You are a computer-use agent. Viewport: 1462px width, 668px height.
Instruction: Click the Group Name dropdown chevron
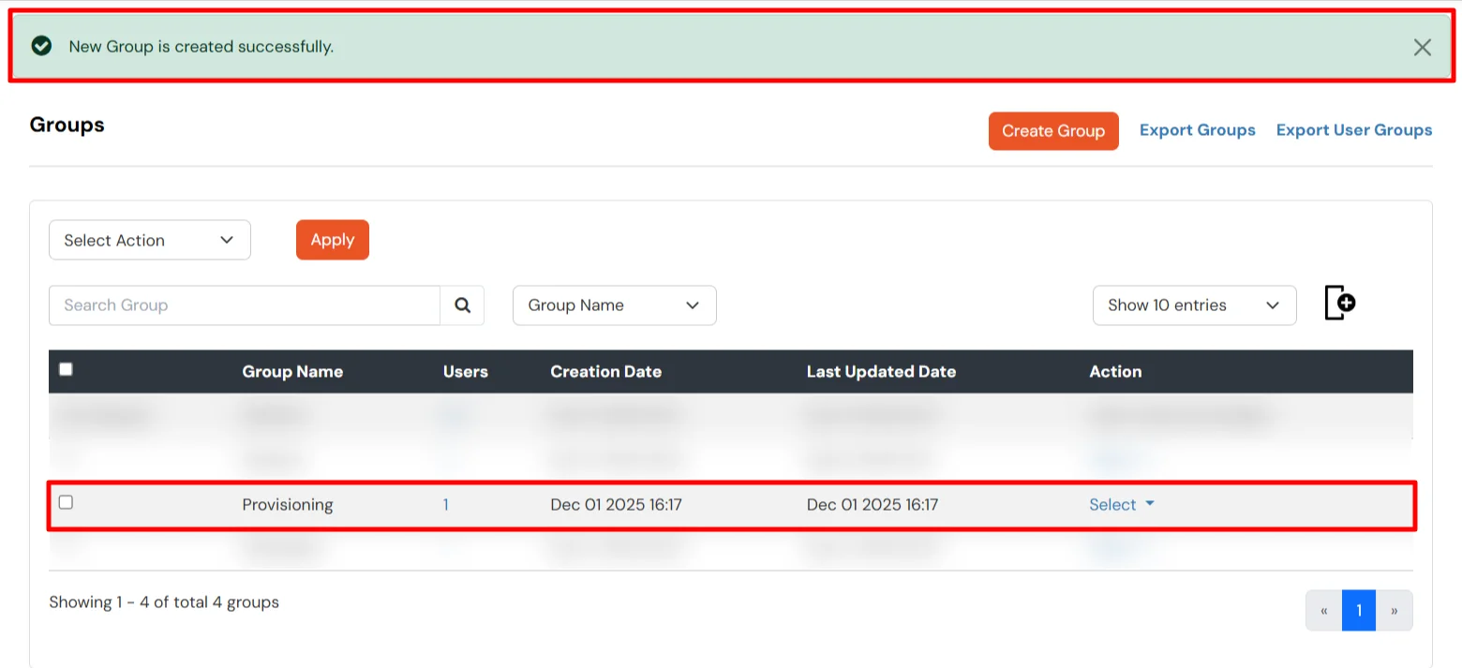(x=692, y=304)
